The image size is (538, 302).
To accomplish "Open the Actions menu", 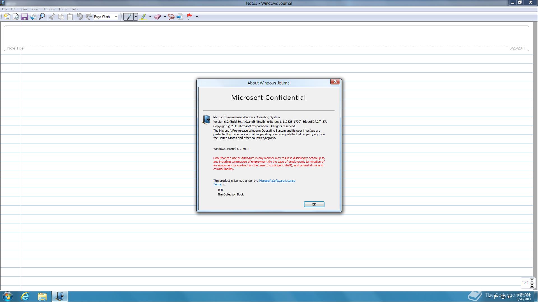I will point(49,9).
